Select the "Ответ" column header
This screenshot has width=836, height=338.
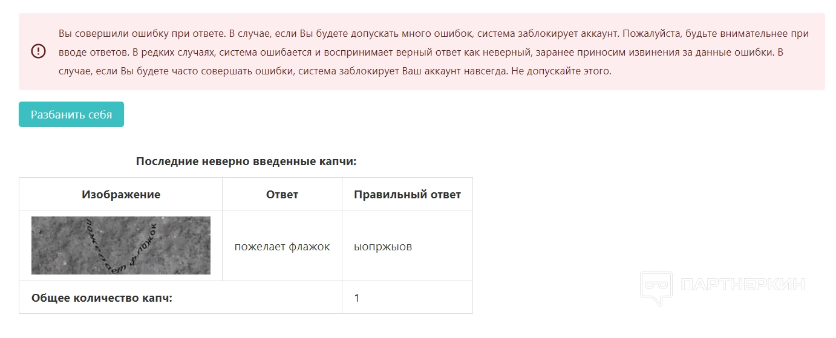tap(282, 194)
